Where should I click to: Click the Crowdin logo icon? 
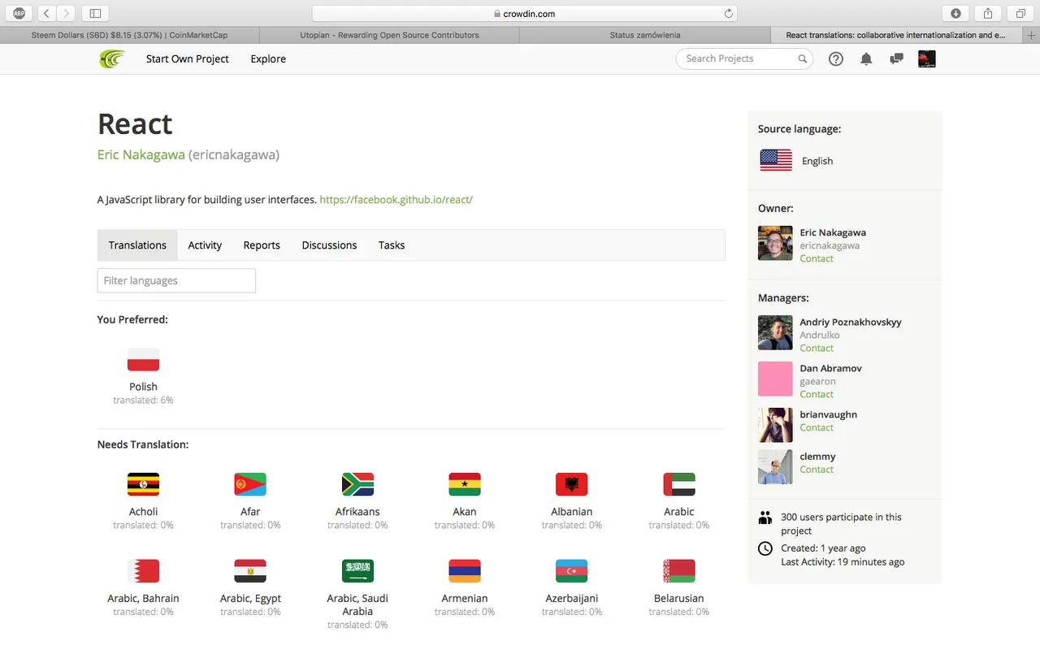click(112, 58)
